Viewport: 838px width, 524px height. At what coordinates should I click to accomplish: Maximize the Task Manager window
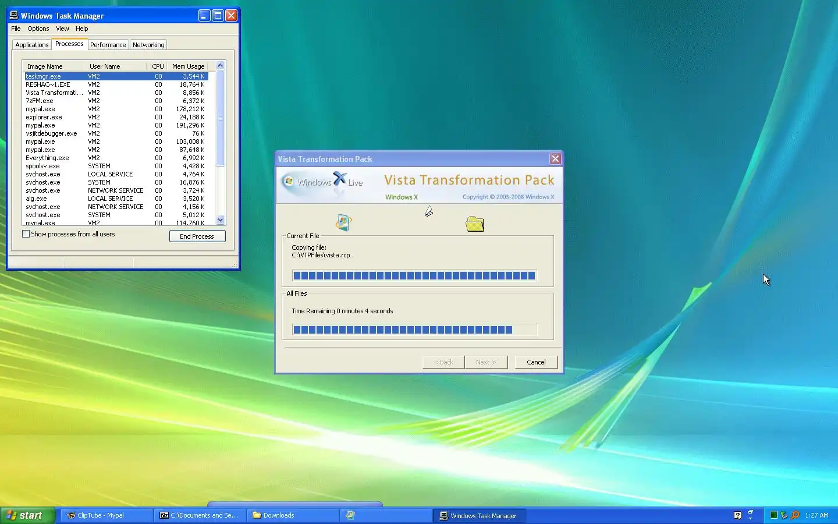pos(218,16)
